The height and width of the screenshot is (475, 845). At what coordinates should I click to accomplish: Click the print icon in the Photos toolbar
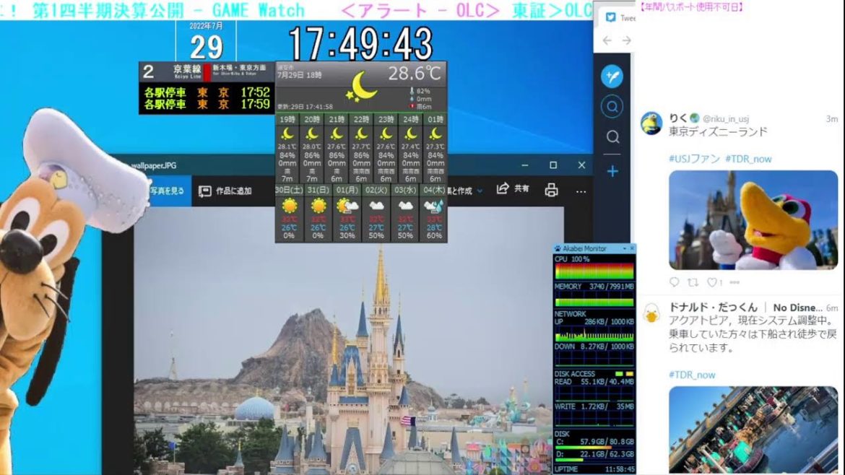click(x=552, y=189)
